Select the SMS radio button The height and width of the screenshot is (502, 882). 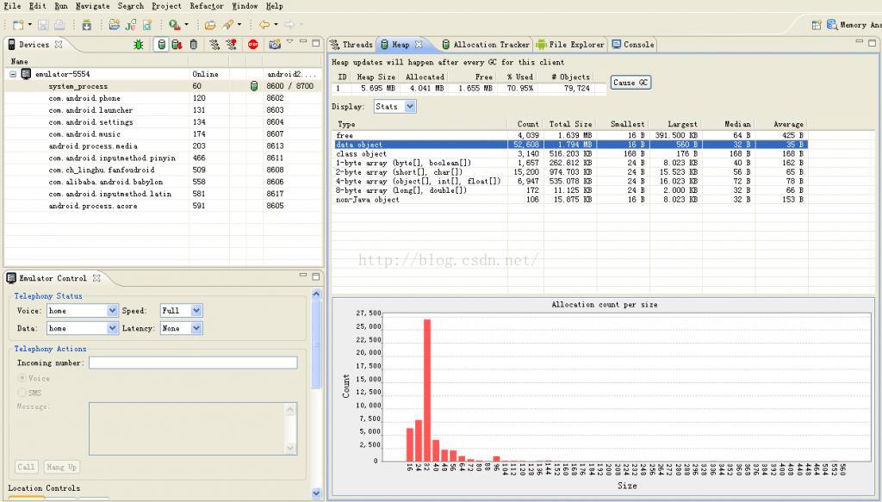click(22, 393)
